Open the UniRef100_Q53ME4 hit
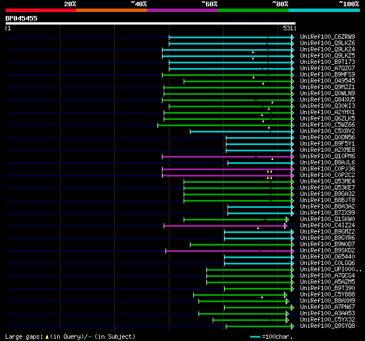365x341 pixels. tap(327, 182)
